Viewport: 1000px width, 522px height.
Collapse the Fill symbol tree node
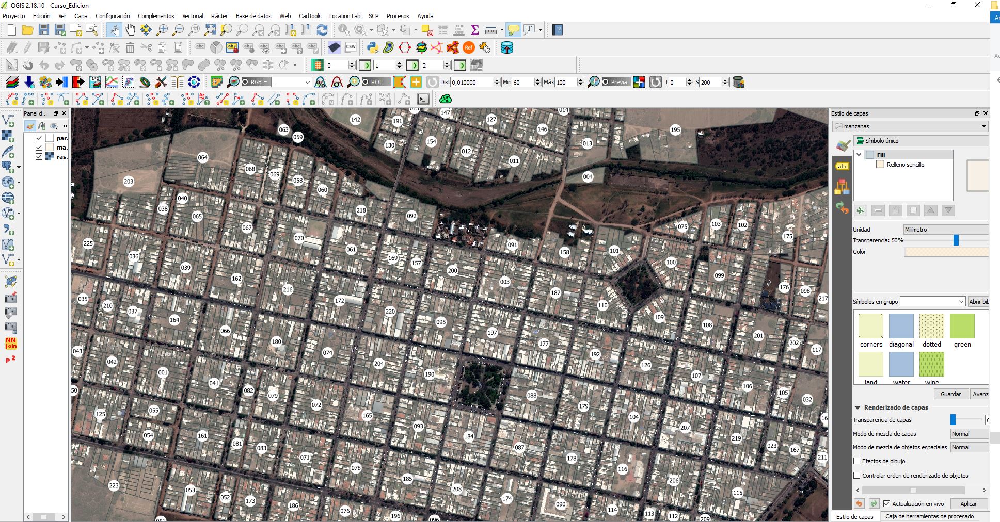859,155
